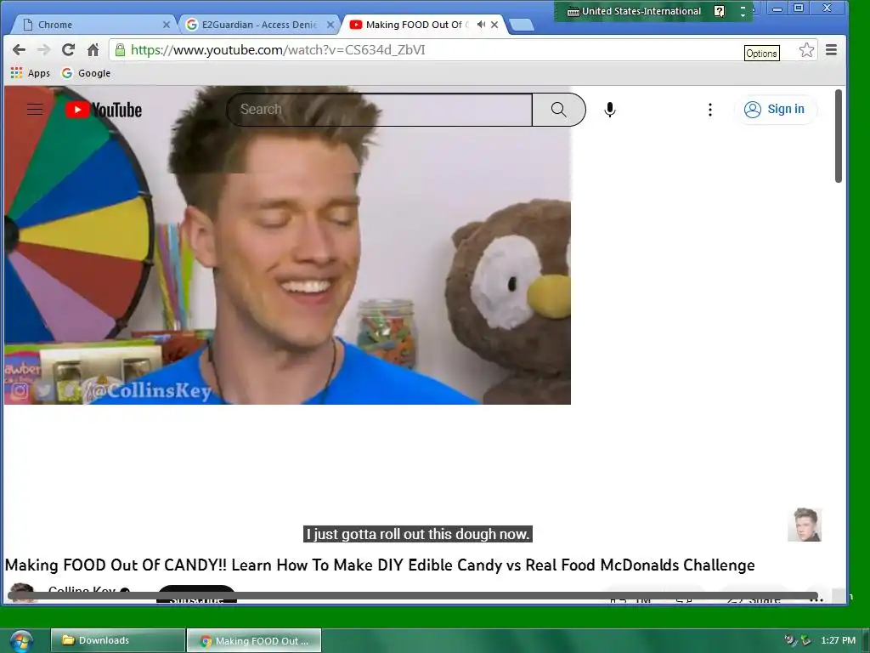
Task: Sign in to YouTube
Action: 775,110
